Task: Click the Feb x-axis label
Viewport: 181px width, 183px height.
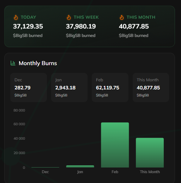Action: [x=115, y=172]
